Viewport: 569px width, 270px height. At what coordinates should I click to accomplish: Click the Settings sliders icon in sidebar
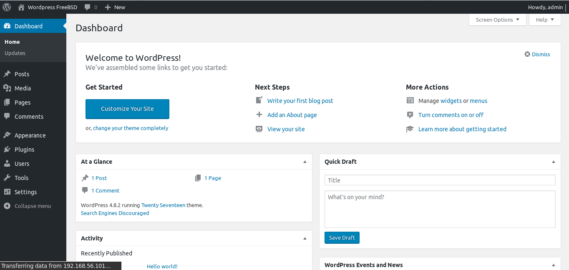coord(7,192)
